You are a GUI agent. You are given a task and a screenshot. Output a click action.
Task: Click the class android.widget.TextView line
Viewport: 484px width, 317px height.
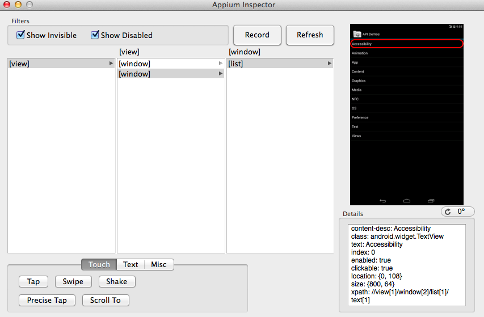pyautogui.click(x=397, y=236)
